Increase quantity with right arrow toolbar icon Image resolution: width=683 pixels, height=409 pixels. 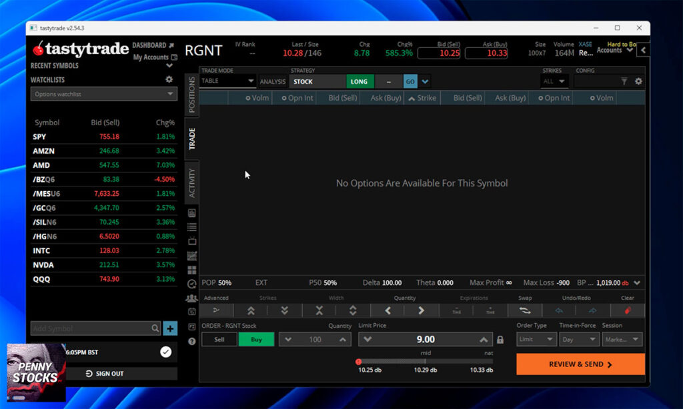(x=422, y=310)
